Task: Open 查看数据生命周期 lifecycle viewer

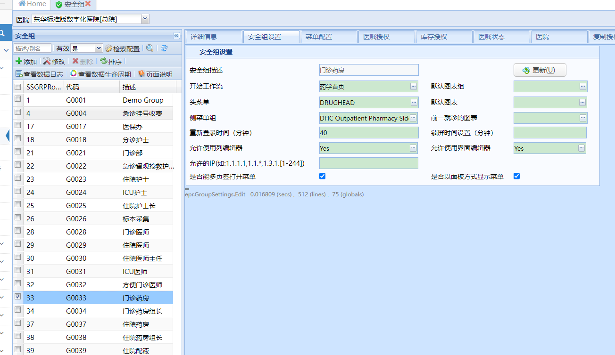Action: tap(100, 74)
